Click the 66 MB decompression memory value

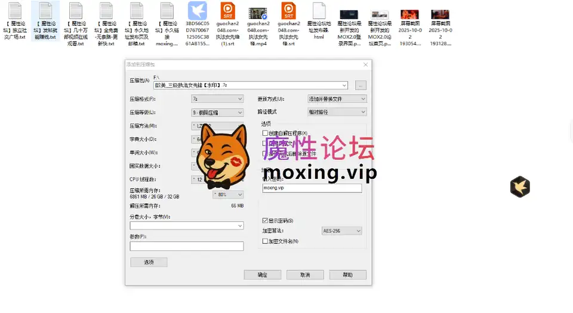pos(237,206)
